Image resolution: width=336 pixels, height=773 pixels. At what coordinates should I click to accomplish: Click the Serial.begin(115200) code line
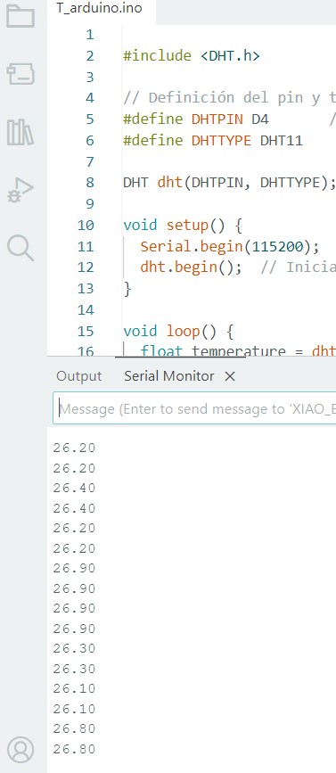230,246
